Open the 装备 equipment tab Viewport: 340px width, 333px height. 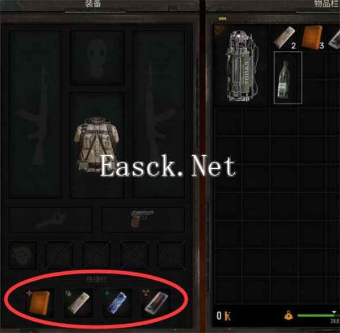click(93, 4)
